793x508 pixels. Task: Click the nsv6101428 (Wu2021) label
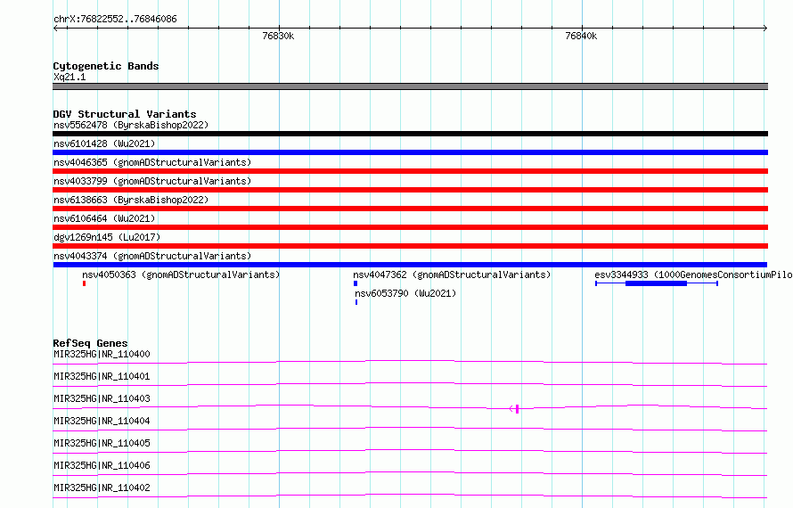point(104,143)
